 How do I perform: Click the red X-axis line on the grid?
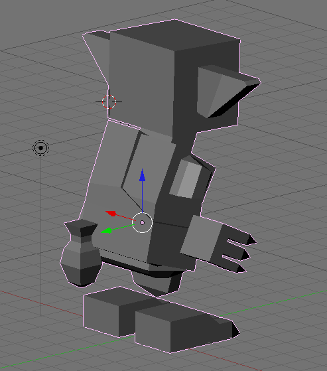(x=41, y=303)
